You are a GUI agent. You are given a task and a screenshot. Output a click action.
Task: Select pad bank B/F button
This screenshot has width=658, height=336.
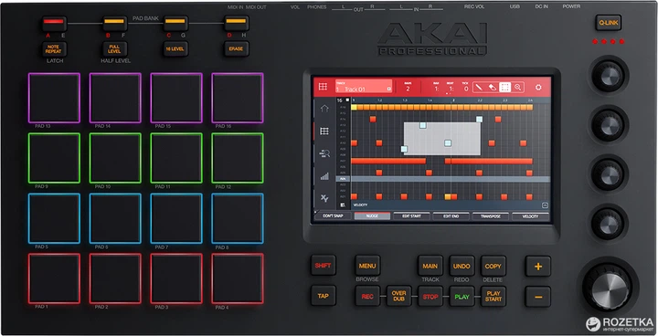point(114,23)
